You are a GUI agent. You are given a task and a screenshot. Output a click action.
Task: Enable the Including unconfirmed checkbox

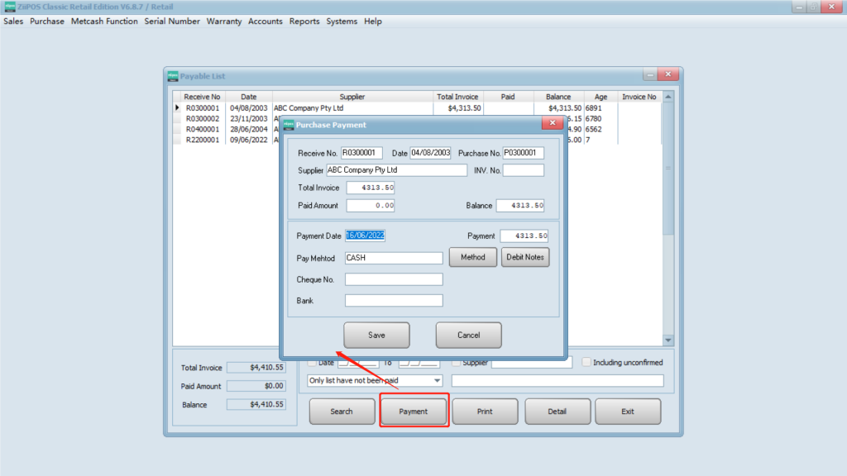pyautogui.click(x=586, y=362)
